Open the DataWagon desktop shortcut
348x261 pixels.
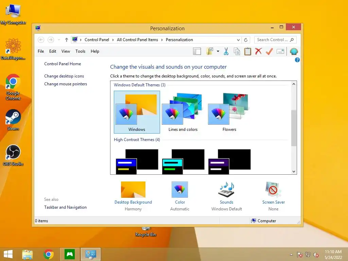[x=13, y=49]
